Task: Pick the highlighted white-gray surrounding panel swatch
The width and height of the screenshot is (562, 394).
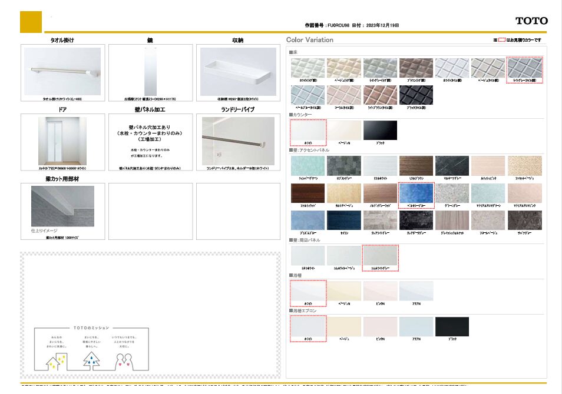Action: pos(381,255)
